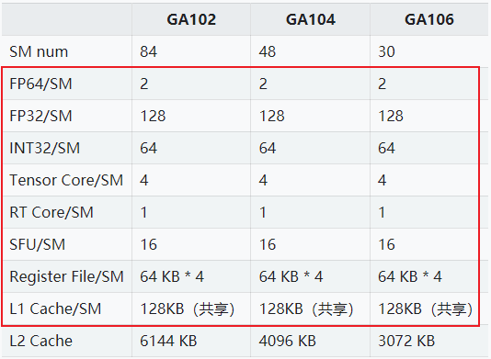Image resolution: width=491 pixels, height=359 pixels.
Task: Click the GA104 column header
Action: tap(311, 19)
